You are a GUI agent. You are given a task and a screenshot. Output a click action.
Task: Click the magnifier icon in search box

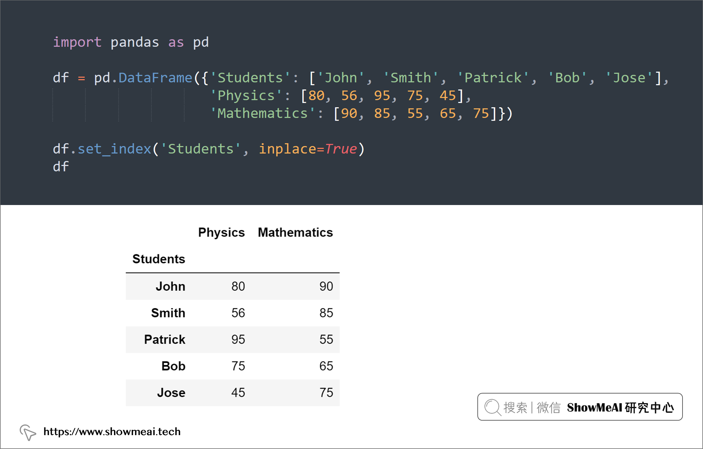[x=493, y=407]
